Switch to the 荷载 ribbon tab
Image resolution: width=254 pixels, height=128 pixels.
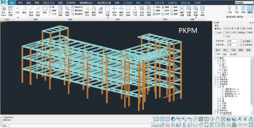click(37, 3)
